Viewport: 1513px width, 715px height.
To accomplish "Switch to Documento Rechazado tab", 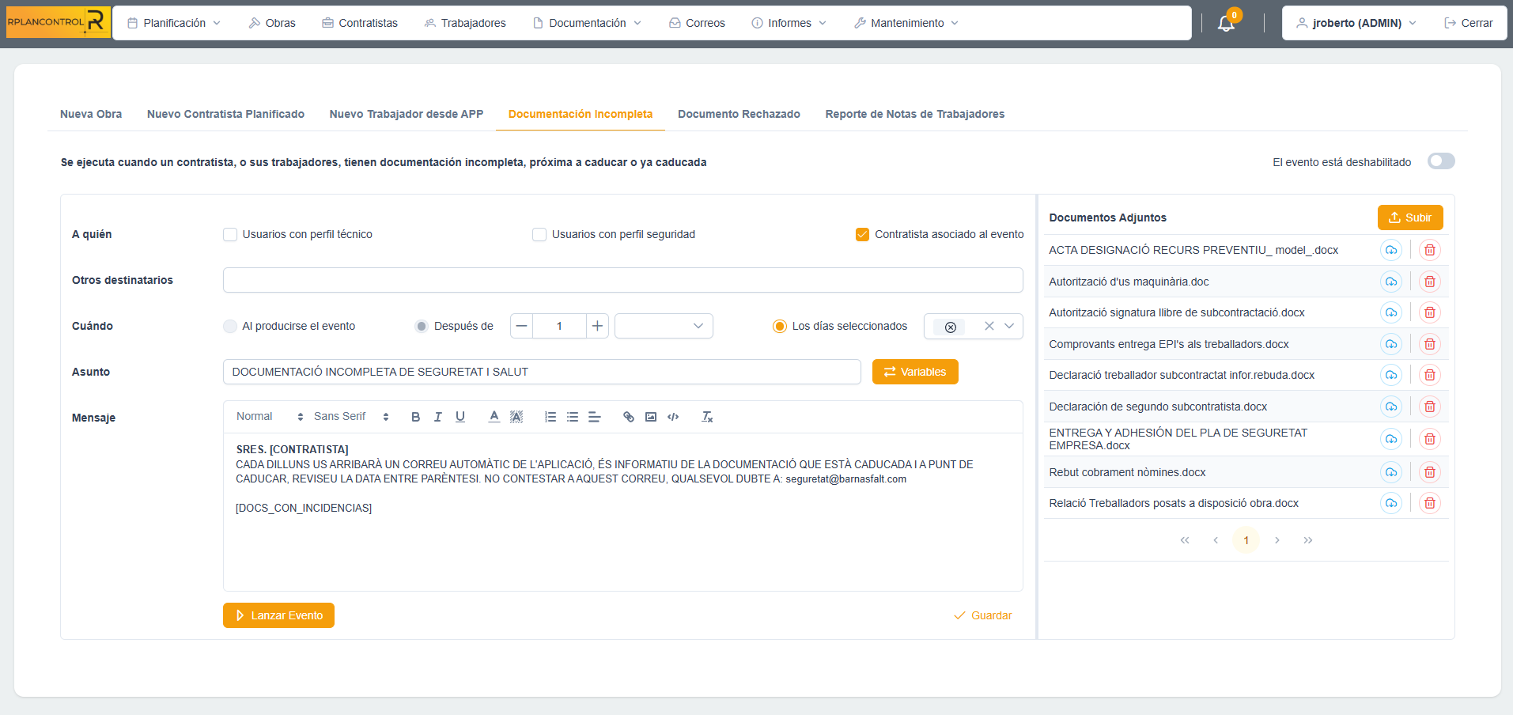I will pos(739,114).
